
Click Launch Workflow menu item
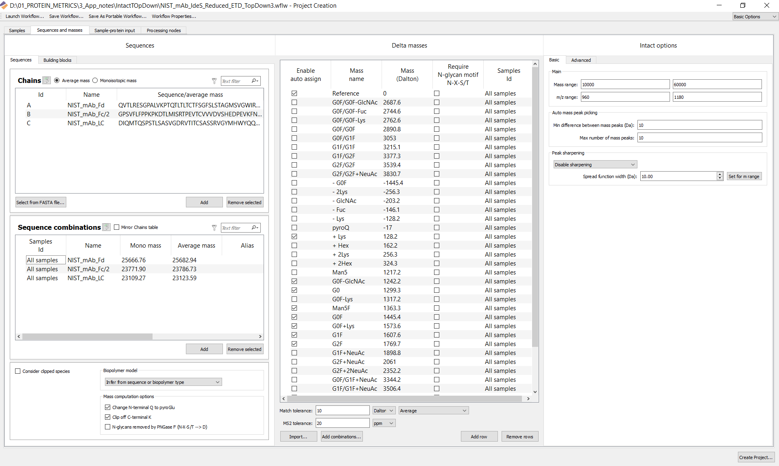pyautogui.click(x=25, y=16)
